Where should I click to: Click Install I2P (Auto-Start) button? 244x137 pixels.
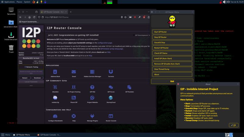pyautogui.click(x=172, y=58)
